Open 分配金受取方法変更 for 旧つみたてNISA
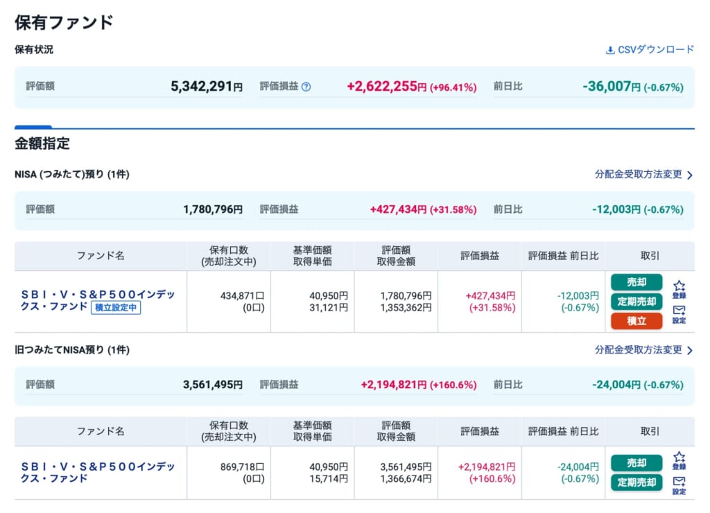Viewport: 710px width, 513px height. [x=638, y=349]
